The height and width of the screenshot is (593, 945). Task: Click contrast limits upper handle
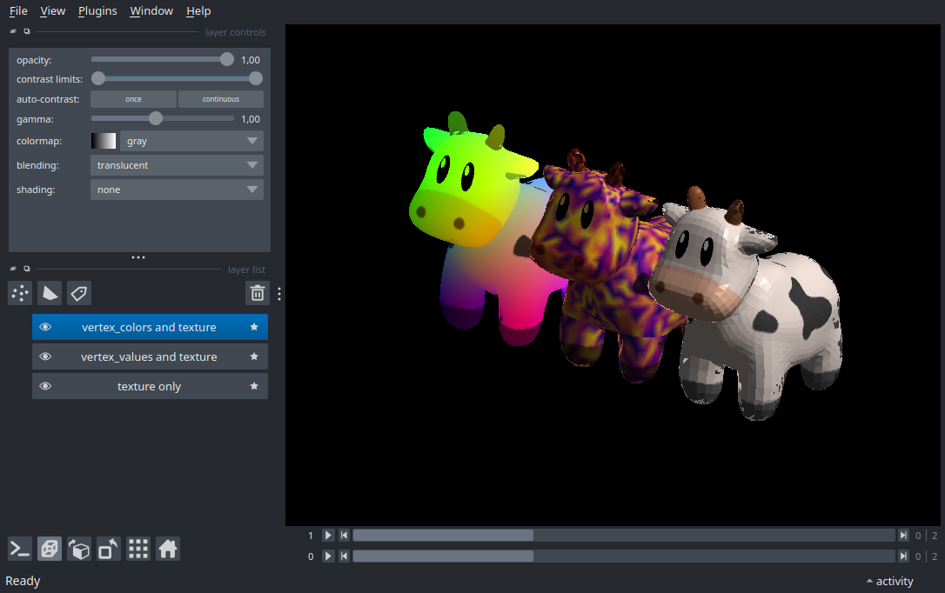click(x=256, y=78)
